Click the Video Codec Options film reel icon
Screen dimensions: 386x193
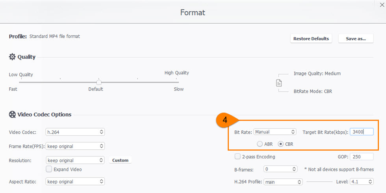[12, 115]
